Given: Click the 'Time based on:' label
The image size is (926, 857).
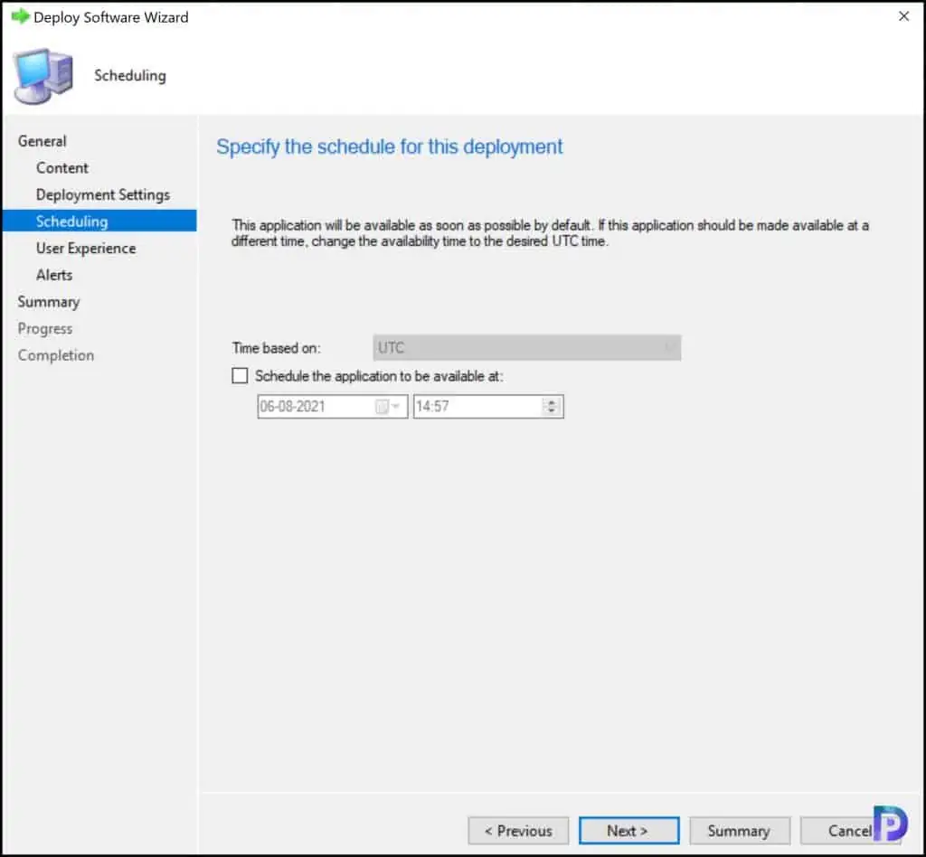Looking at the screenshot, I should [x=277, y=348].
